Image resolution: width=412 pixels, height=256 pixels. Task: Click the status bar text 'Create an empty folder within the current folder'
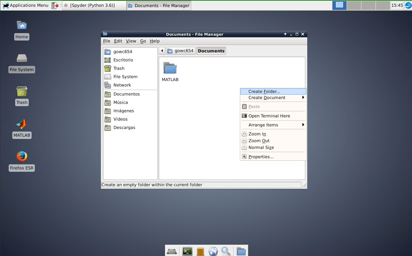(x=152, y=185)
